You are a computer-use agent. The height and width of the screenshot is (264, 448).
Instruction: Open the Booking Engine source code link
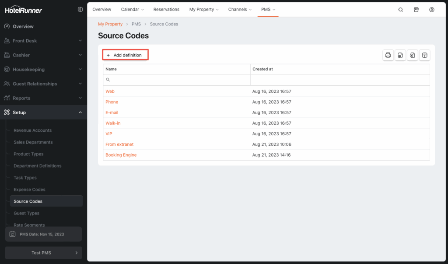pos(121,155)
